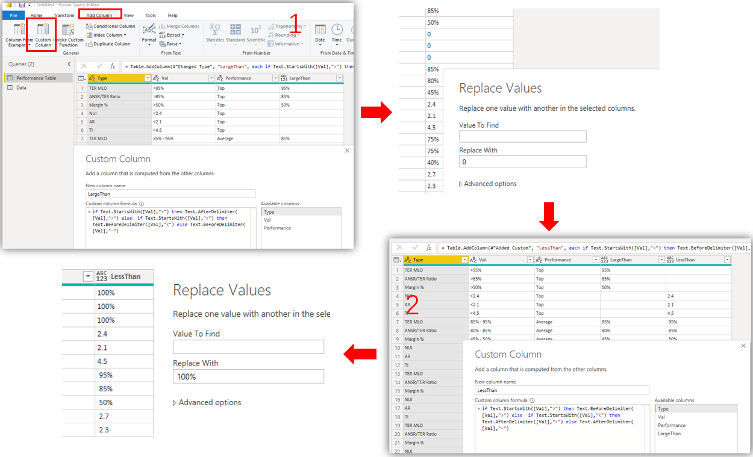Open the Rounding dropdown
The image size is (753, 457).
[x=284, y=35]
